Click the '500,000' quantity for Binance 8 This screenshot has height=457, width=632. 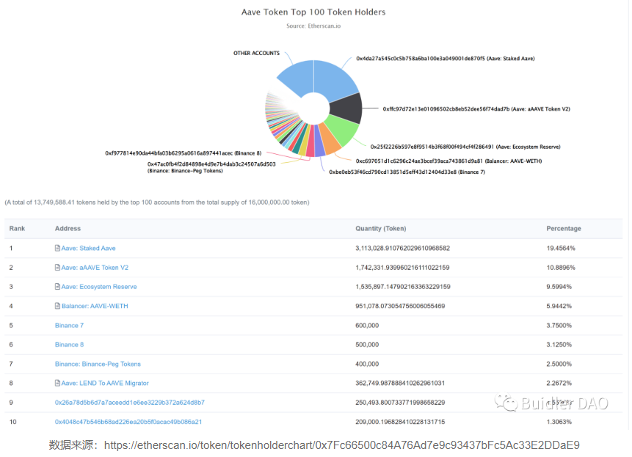point(367,345)
